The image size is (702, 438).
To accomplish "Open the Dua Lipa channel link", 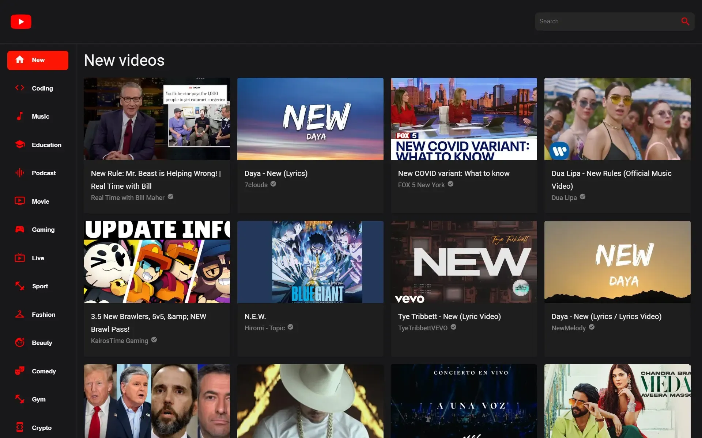I will coord(564,197).
